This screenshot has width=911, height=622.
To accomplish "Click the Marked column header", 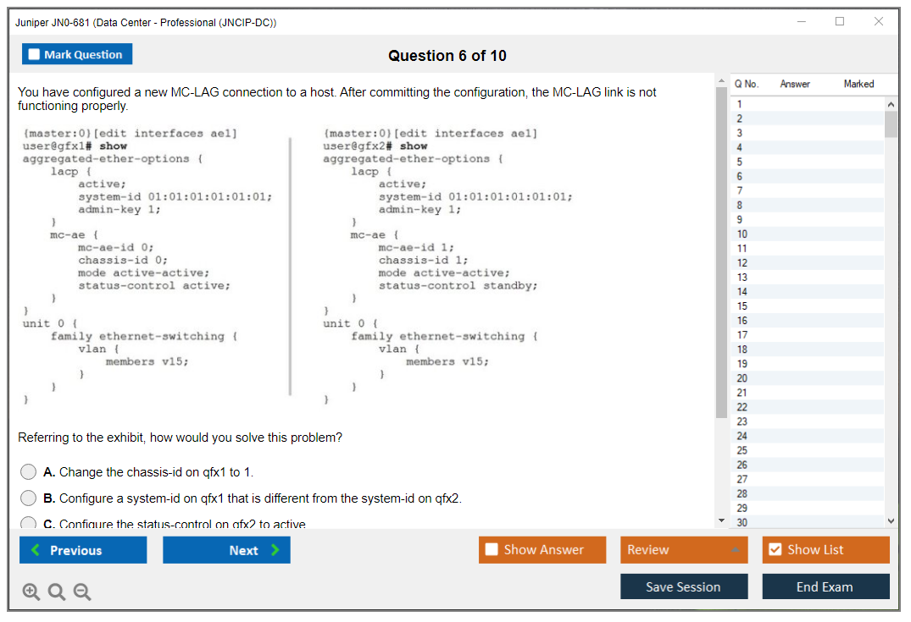I will (x=858, y=84).
